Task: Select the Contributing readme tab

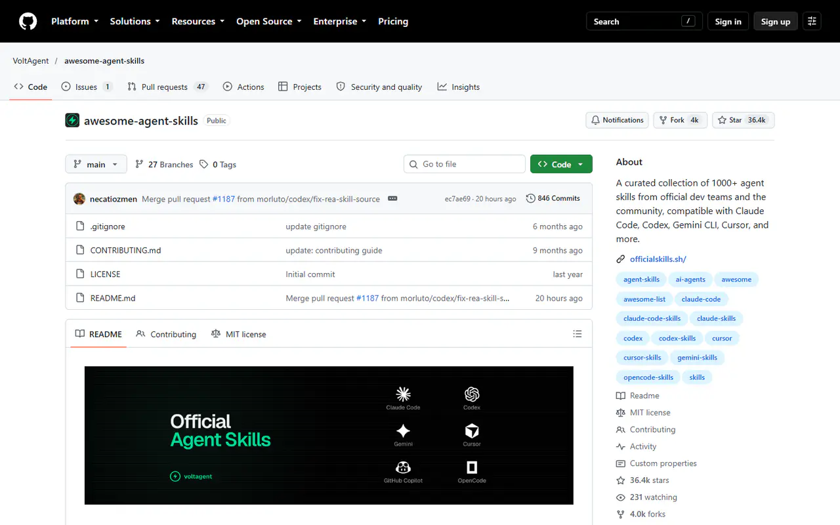Action: (x=166, y=334)
